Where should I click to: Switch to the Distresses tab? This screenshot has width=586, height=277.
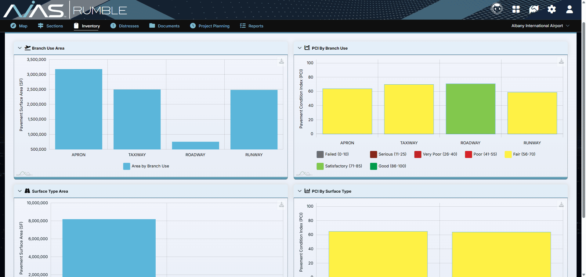(125, 26)
